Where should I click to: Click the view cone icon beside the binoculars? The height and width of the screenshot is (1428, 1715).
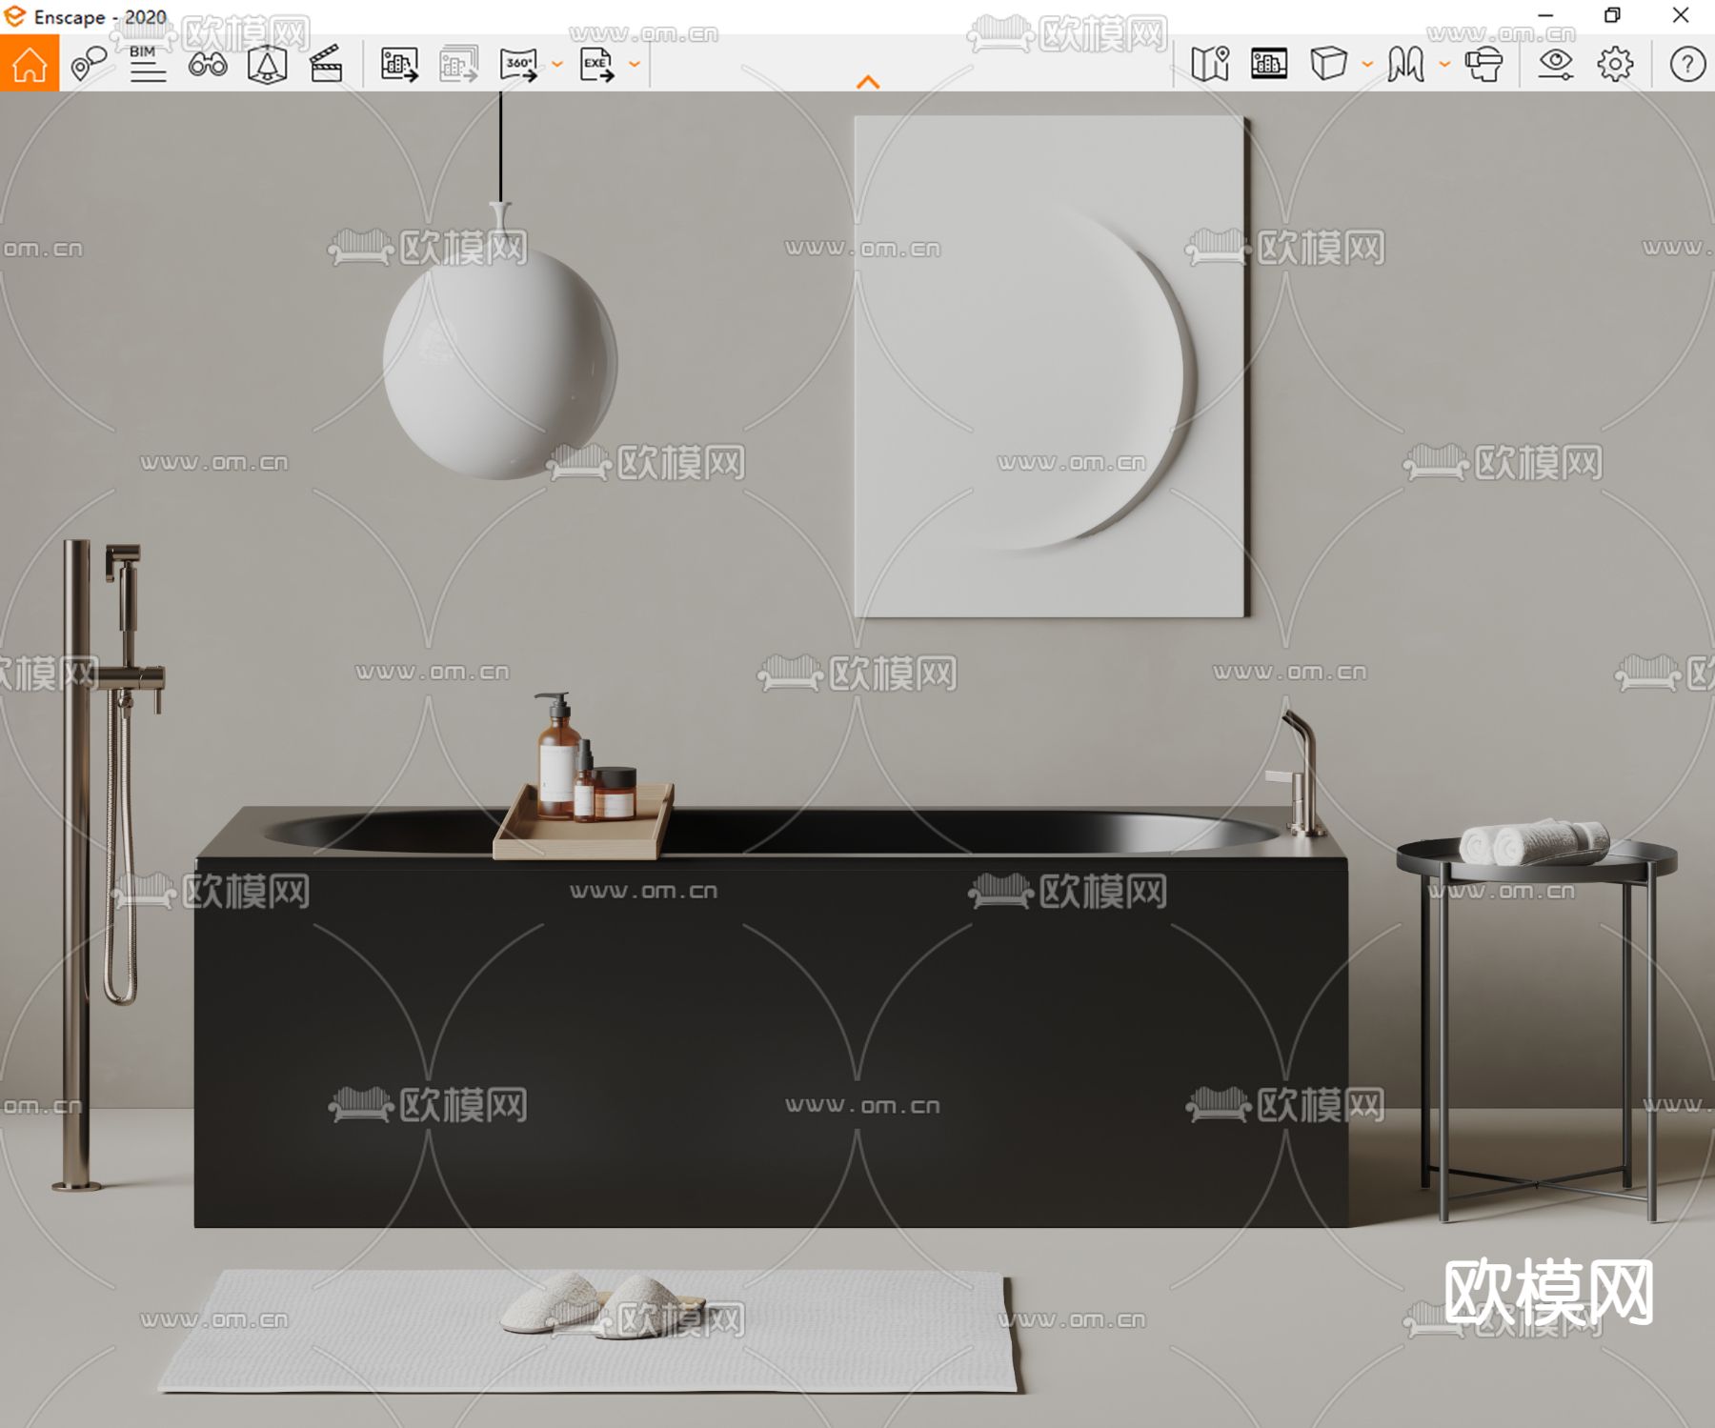pos(267,64)
